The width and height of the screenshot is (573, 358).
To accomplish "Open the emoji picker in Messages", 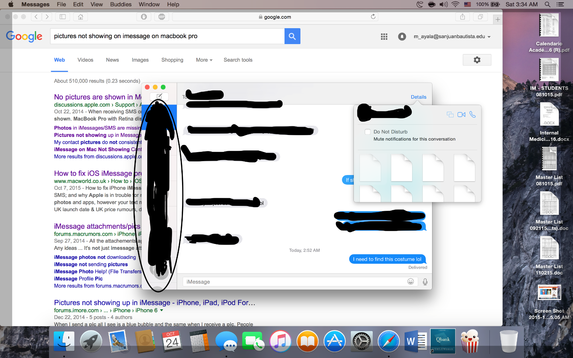I will coord(411,281).
